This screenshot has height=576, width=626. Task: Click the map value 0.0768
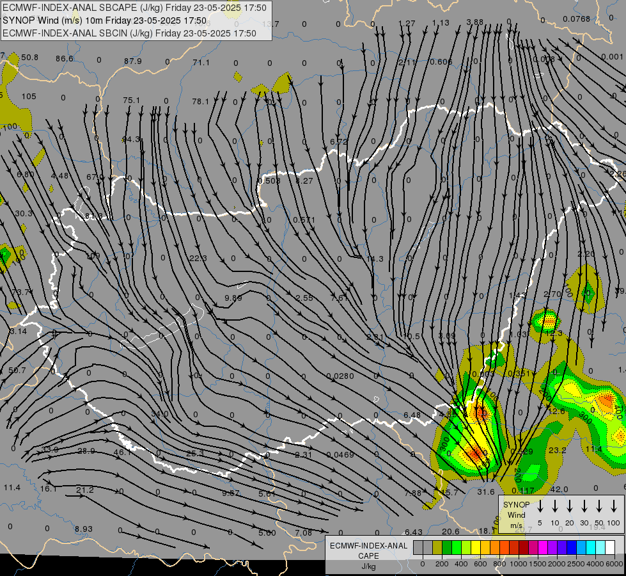coord(577,19)
